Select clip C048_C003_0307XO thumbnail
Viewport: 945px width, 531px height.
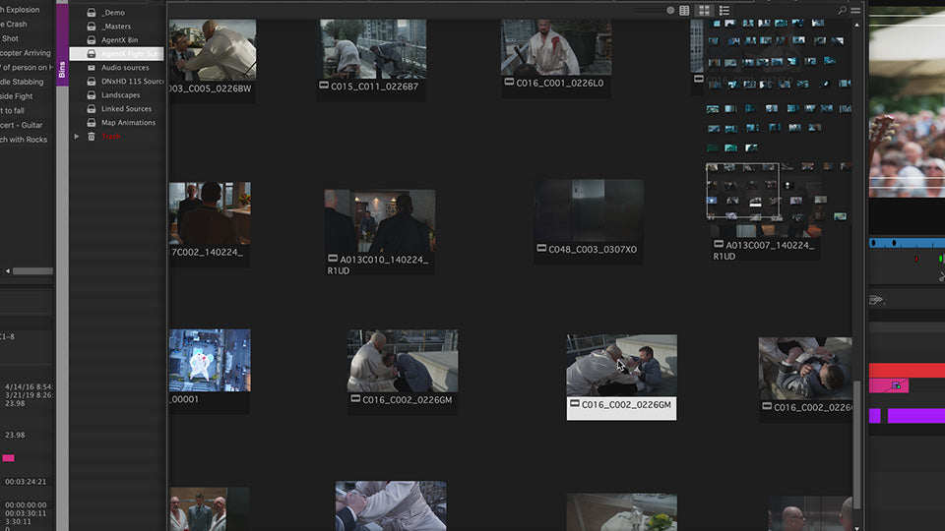point(589,209)
